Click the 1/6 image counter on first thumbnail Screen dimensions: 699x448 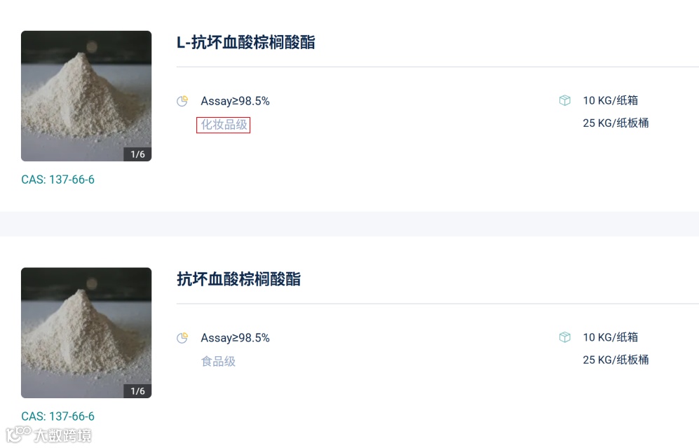click(137, 154)
